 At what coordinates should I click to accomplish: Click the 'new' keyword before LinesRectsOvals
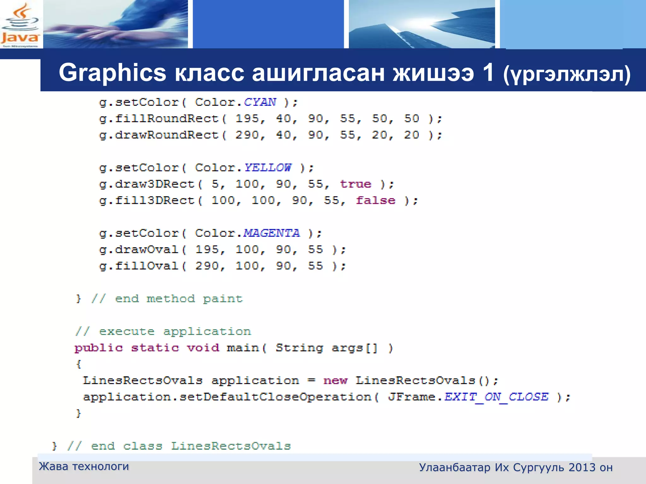click(x=335, y=381)
